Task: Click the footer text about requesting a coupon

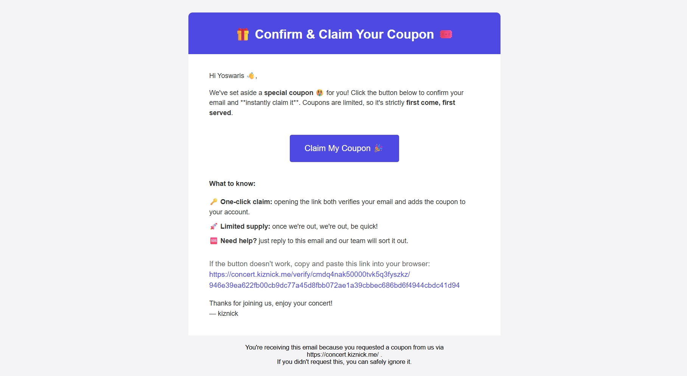Action: [x=344, y=347]
